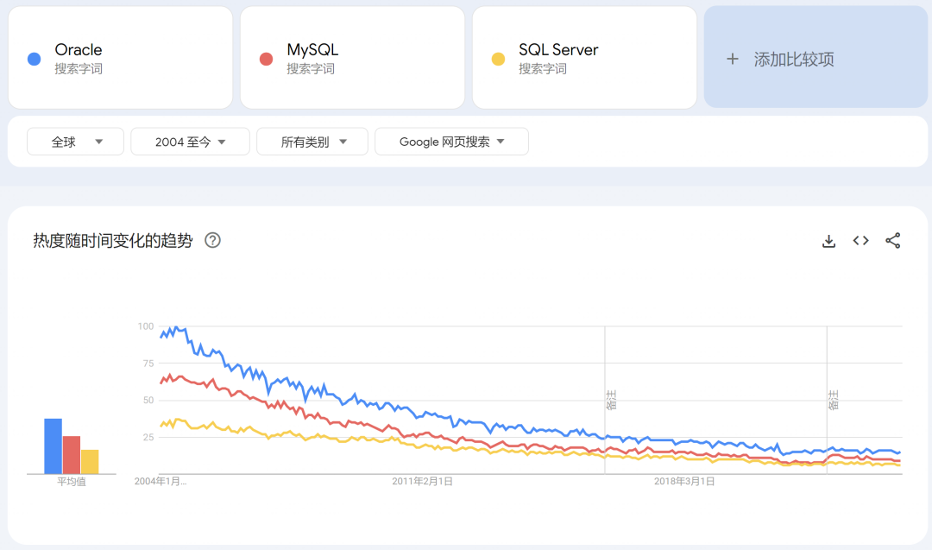Viewport: 932px width, 550px height.
Task: Click the red MySQL average bar
Action: click(72, 455)
